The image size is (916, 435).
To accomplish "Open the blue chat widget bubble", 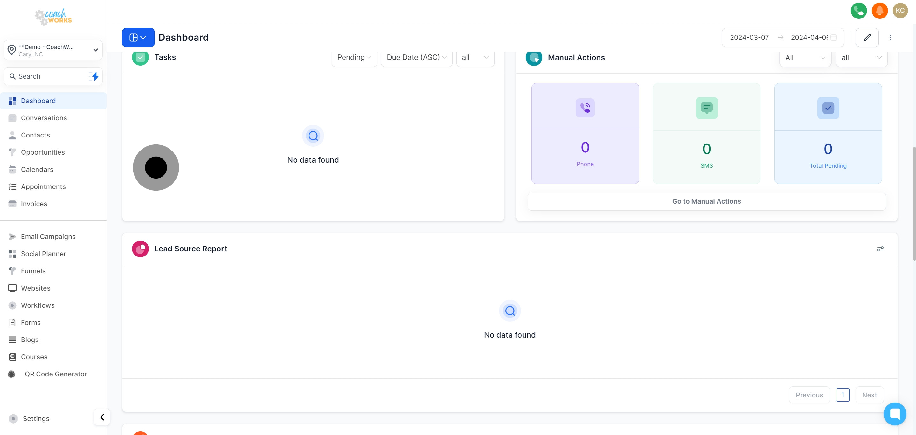I will pos(895,414).
